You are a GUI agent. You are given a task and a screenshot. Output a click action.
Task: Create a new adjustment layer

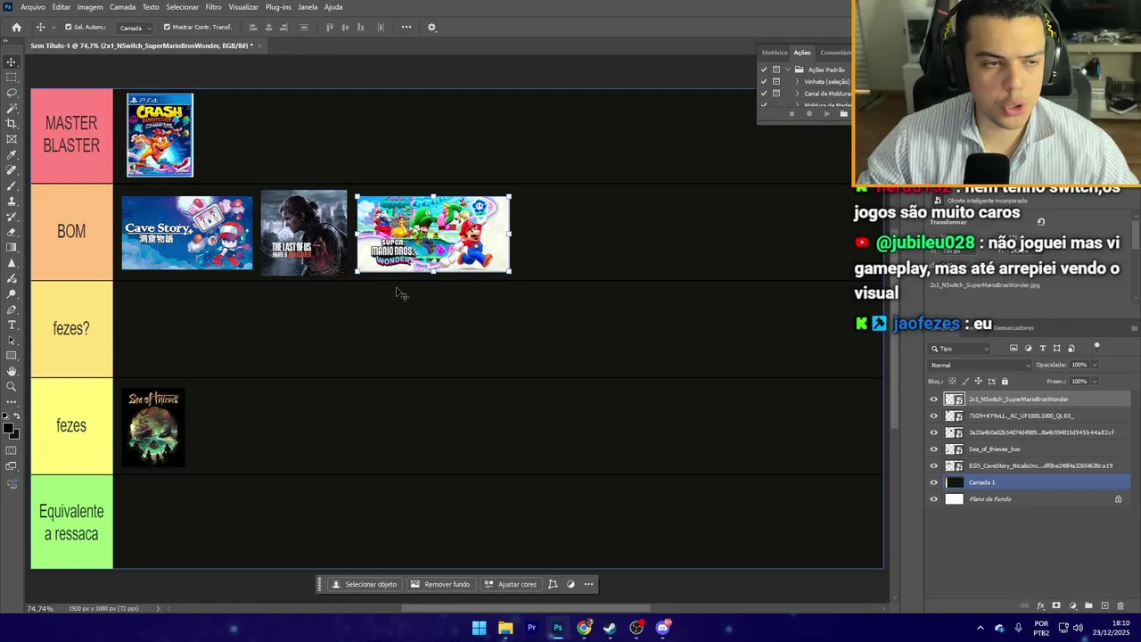[x=1072, y=606]
